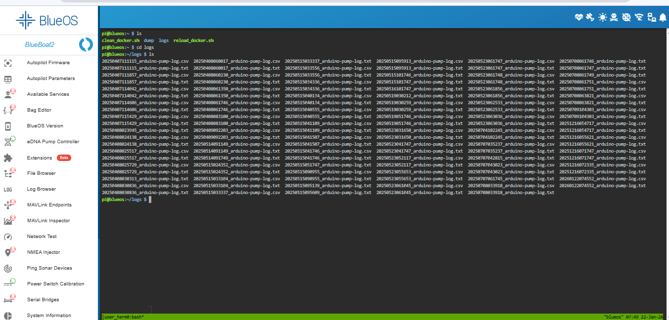Click the crossed-out globe internet icon
The height and width of the screenshot is (320, 669).
pos(626,17)
